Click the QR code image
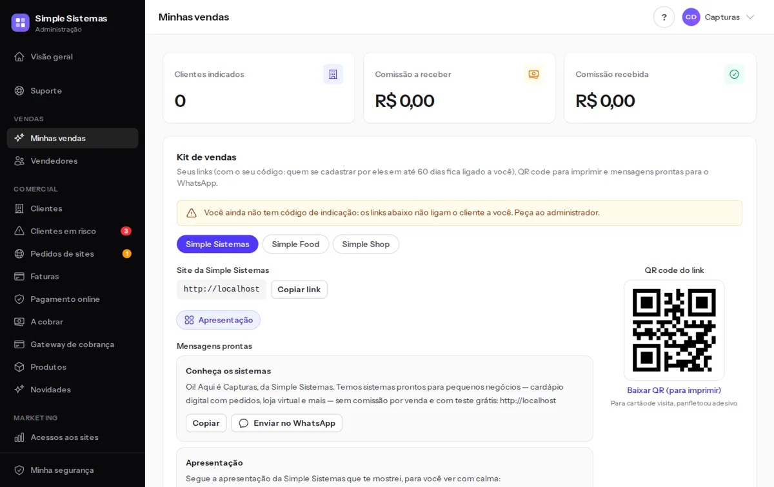774x487 pixels. click(x=674, y=330)
